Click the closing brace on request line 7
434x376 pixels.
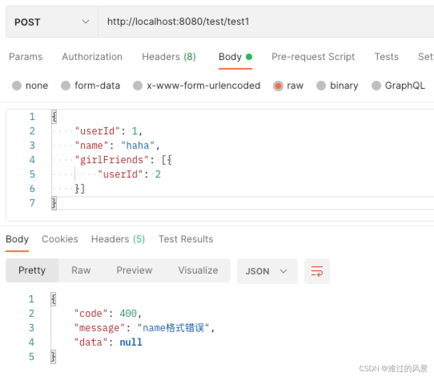[x=54, y=203]
